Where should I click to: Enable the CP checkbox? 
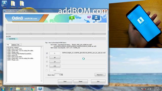pyautogui.click(x=47, y=62)
